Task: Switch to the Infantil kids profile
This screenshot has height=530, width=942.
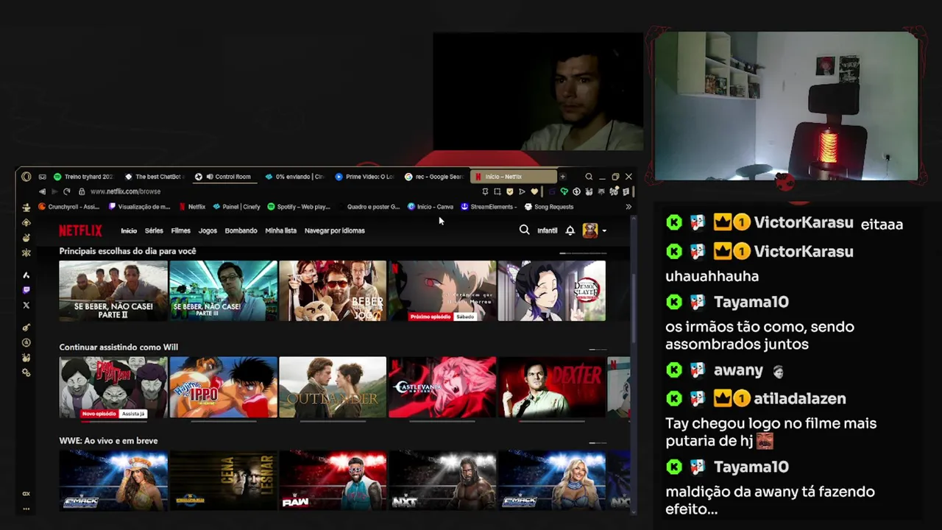Action: pyautogui.click(x=547, y=230)
